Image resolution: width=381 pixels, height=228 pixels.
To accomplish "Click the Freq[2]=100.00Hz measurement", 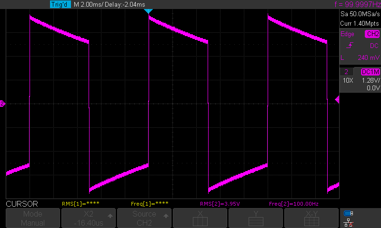I will click(x=293, y=204).
